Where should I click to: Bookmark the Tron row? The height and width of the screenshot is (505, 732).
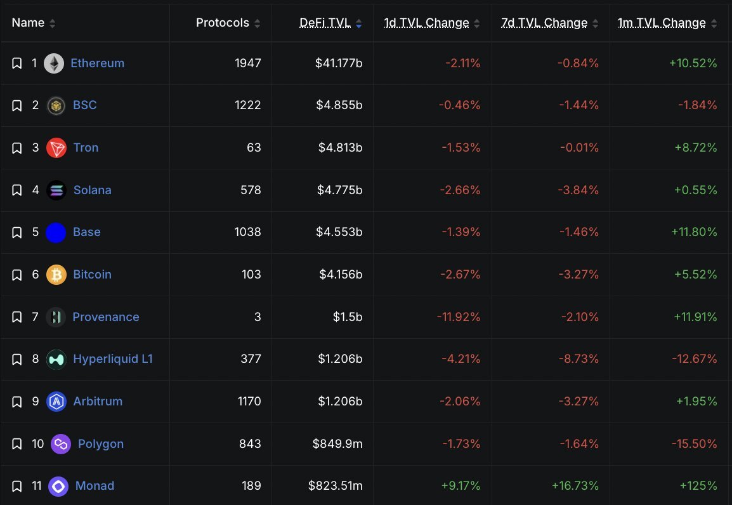coord(16,148)
